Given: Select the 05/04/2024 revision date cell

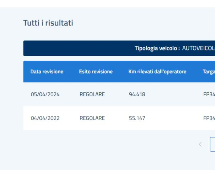Looking at the screenshot, I should (45, 94).
